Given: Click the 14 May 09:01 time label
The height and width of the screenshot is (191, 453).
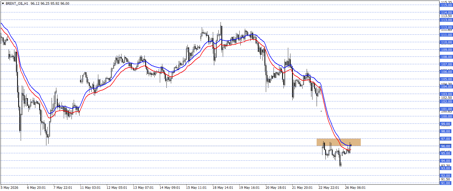Looking at the screenshot, I should point(170,187).
